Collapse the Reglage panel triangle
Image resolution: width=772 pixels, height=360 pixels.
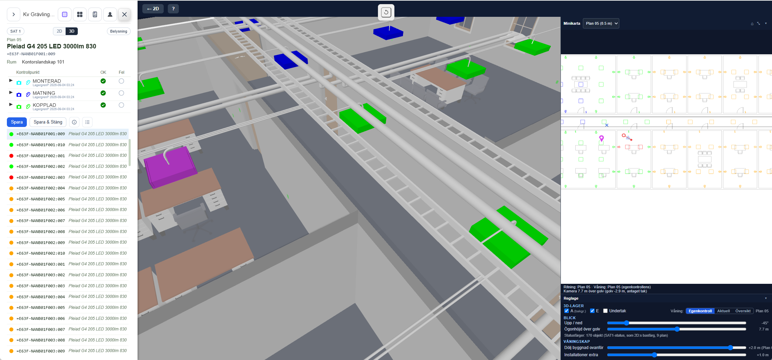pyautogui.click(x=766, y=298)
